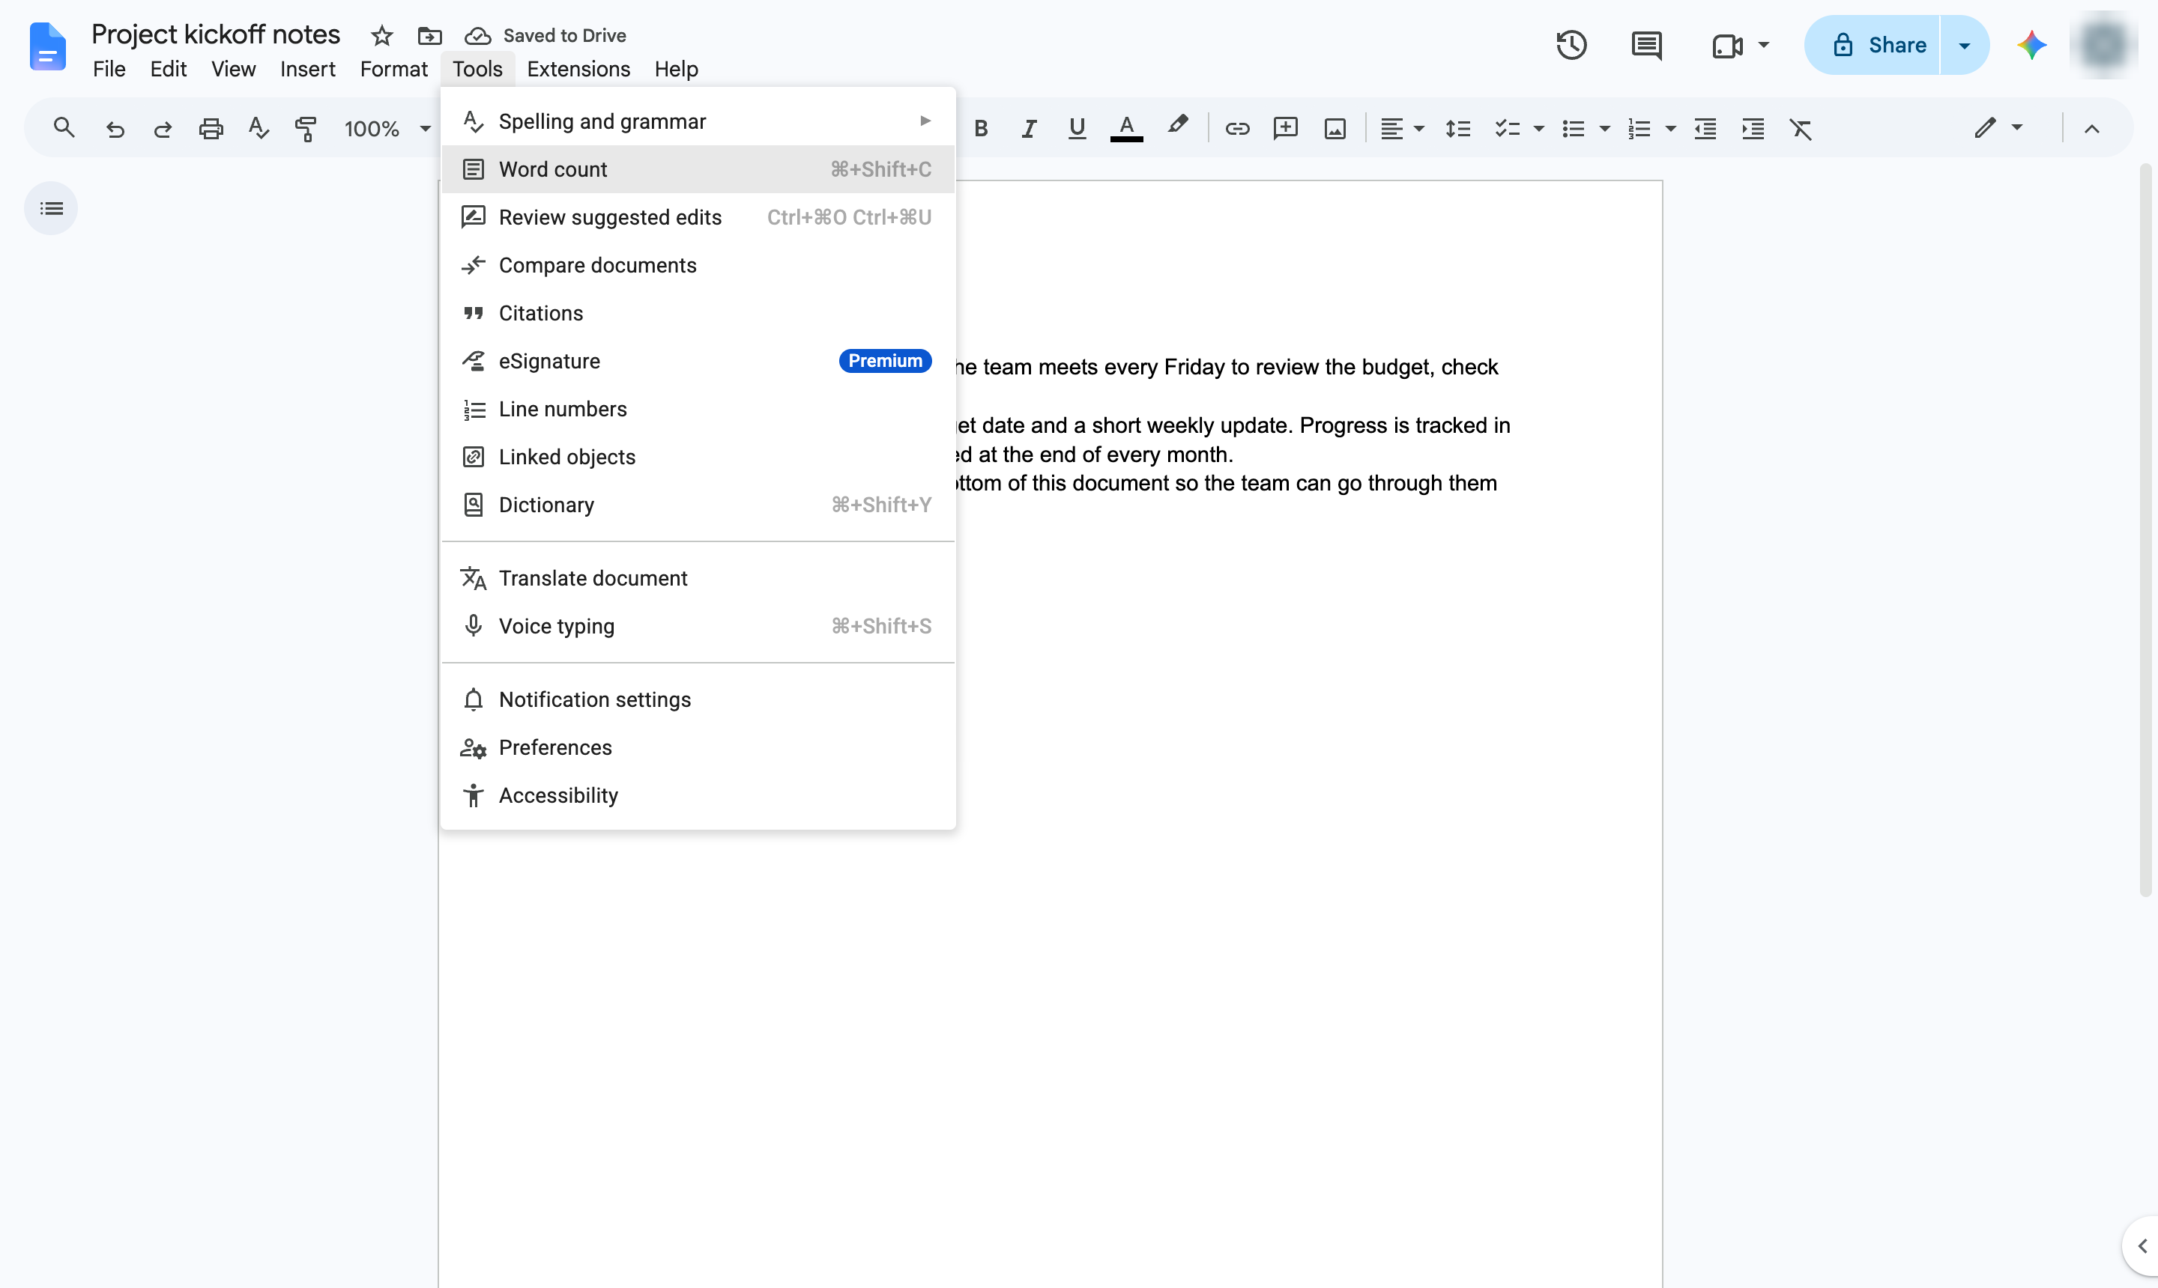The height and width of the screenshot is (1288, 2158).
Task: Search the menus magnifier icon
Action: coord(64,129)
